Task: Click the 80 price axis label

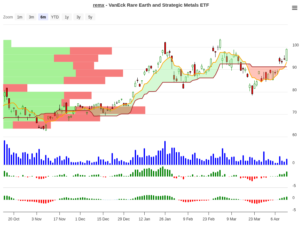Action: click(x=294, y=90)
